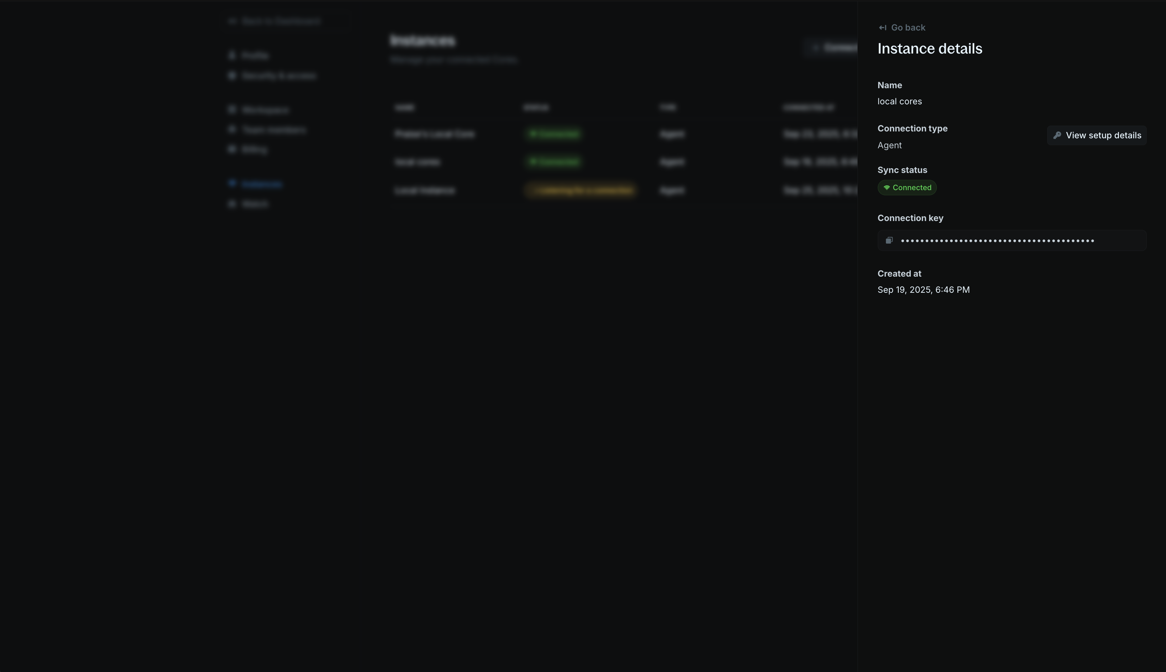The width and height of the screenshot is (1166, 672).
Task: Select the Profile icon in the sidebar
Action: coord(232,55)
